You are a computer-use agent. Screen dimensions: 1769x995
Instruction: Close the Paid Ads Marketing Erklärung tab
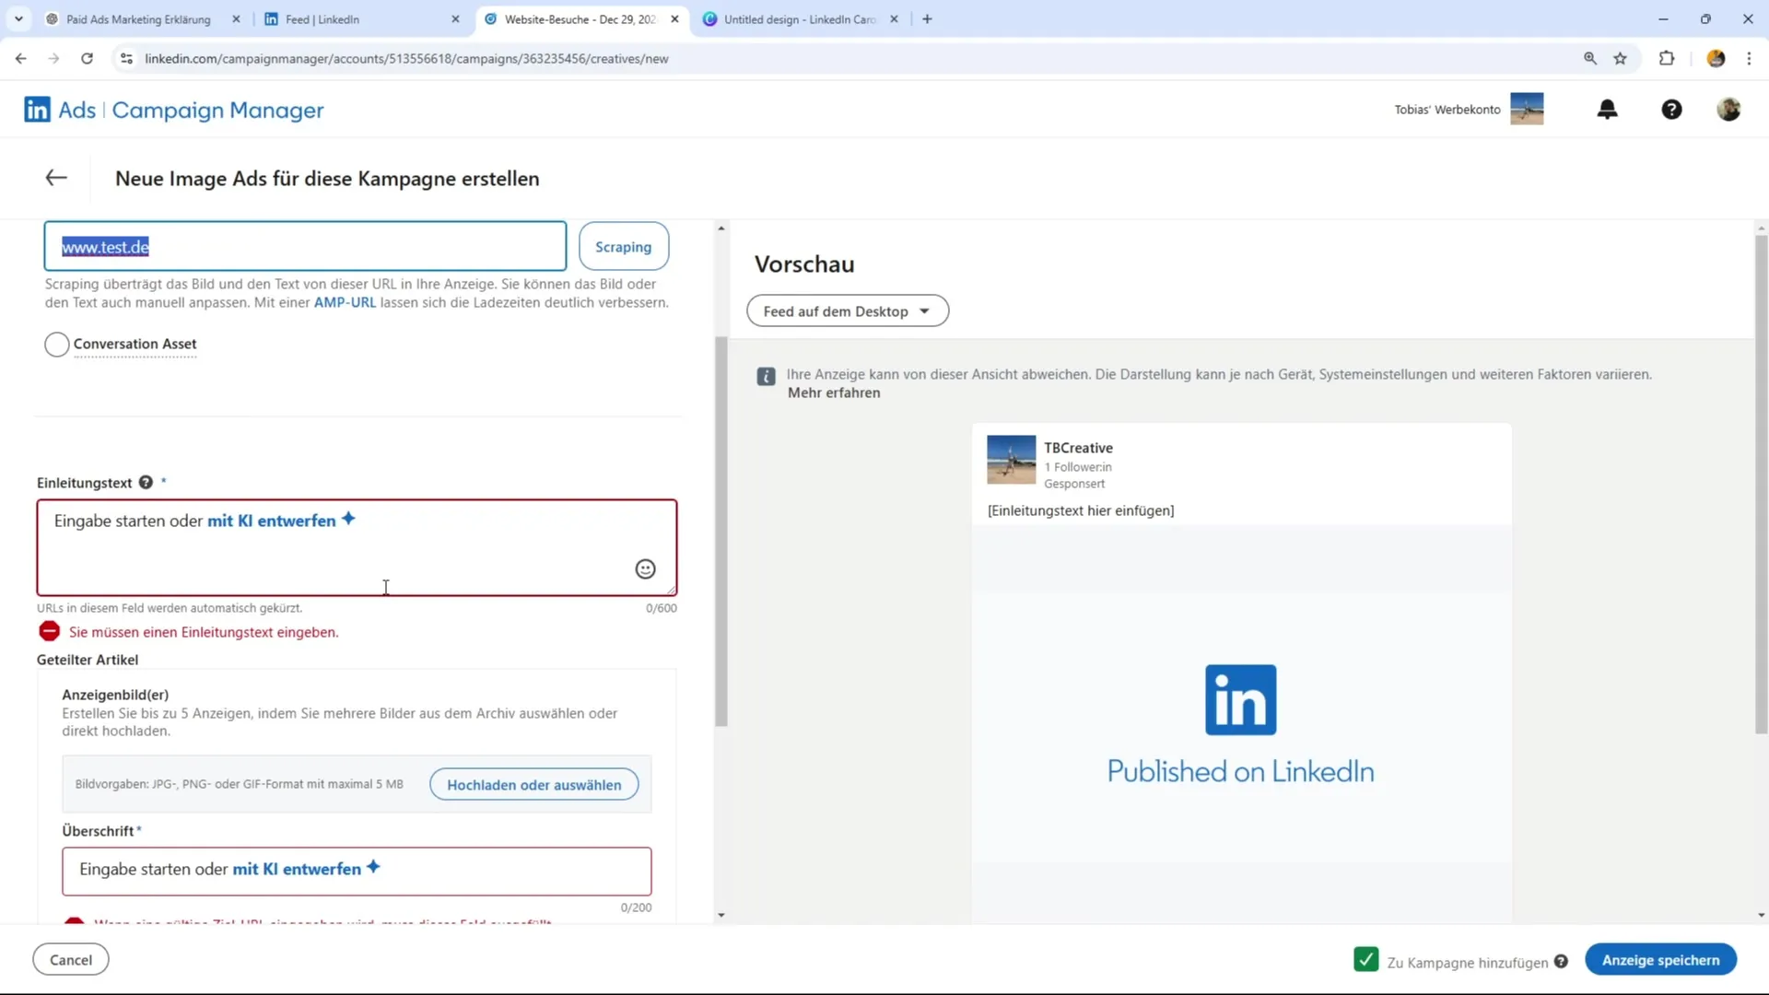click(236, 18)
